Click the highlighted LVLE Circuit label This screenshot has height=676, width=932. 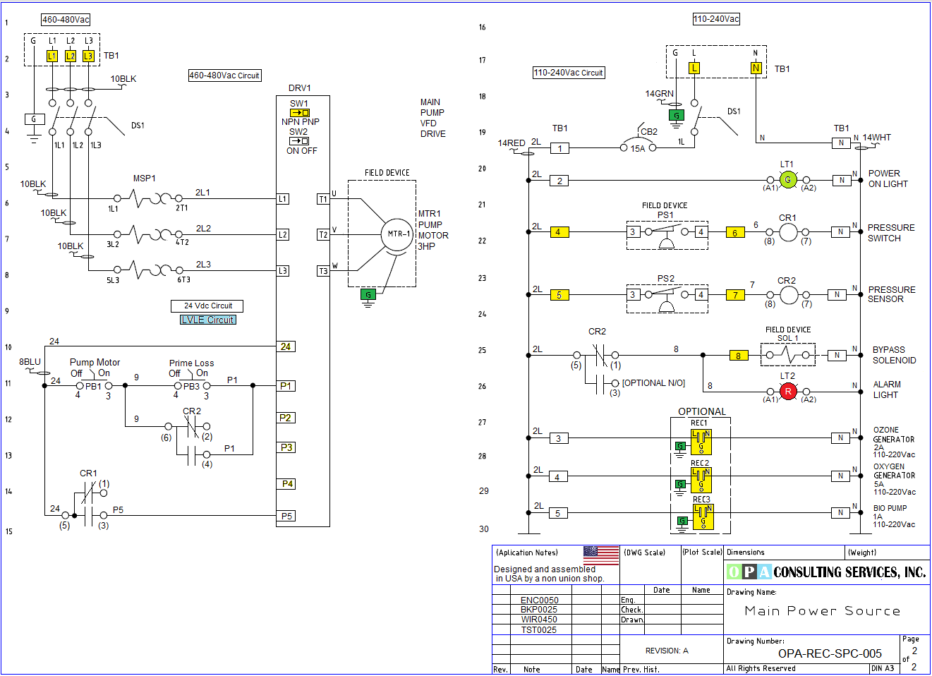click(208, 320)
